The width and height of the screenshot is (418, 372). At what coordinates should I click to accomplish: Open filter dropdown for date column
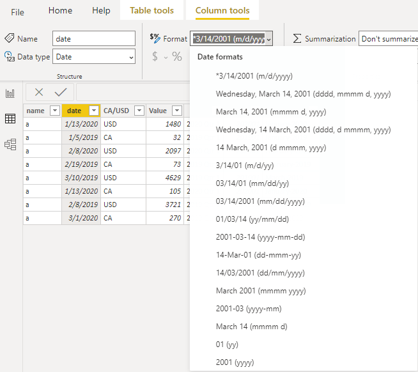tap(94, 111)
